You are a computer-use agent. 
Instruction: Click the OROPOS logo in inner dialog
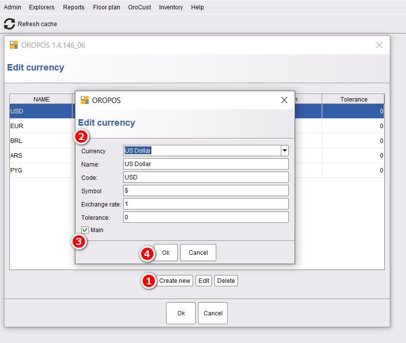(x=85, y=100)
